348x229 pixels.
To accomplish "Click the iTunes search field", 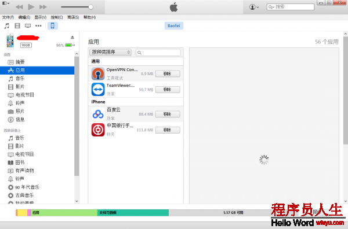I will (291, 7).
